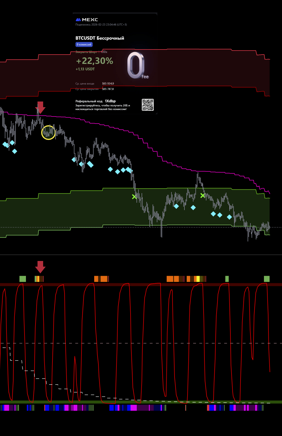Click the yellow block in the orange signal strip
Screen dimensions: 282x436
(198, 279)
